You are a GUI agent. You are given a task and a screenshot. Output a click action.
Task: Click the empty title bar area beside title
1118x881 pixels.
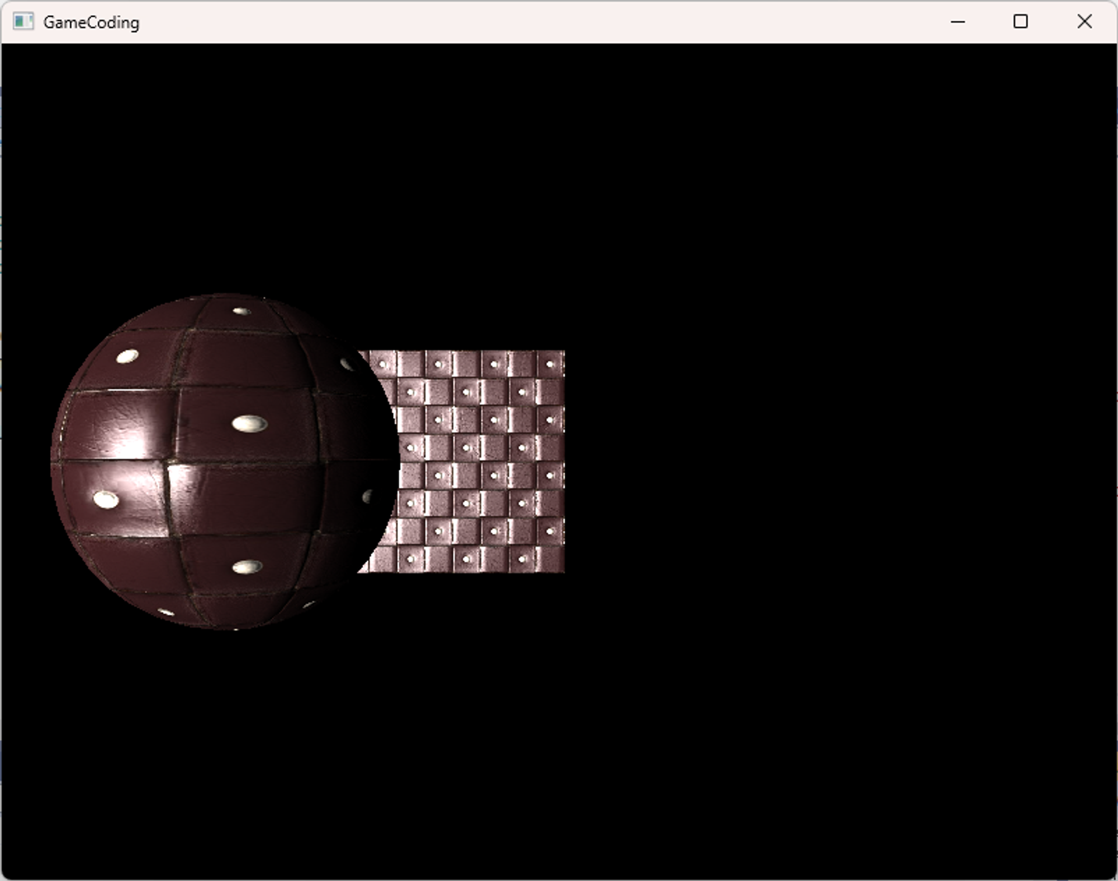[503, 22]
